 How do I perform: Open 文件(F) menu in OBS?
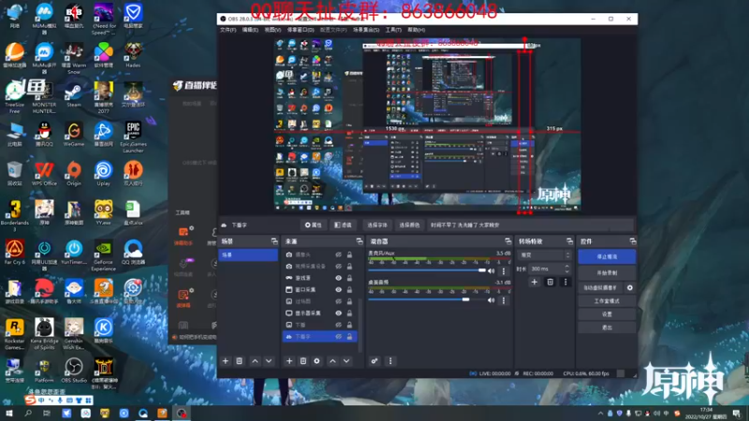228,30
